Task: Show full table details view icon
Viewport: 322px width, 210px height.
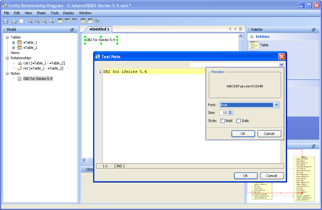Action: click(60, 21)
